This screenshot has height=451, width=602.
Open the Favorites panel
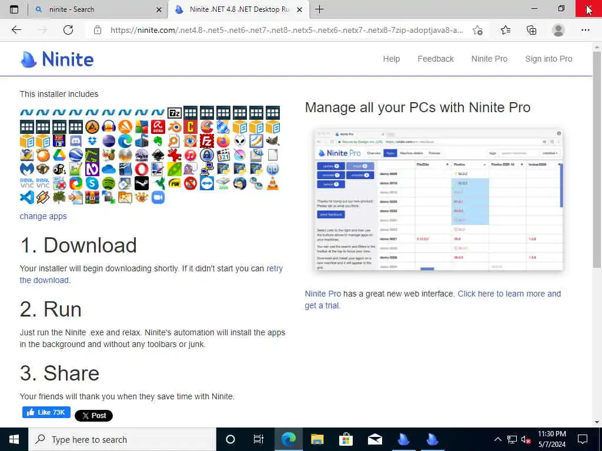coord(506,30)
